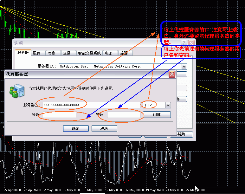This screenshot has height=194, width=245.
Task: Close the 代理服务器 dialog
Action: 172,74
